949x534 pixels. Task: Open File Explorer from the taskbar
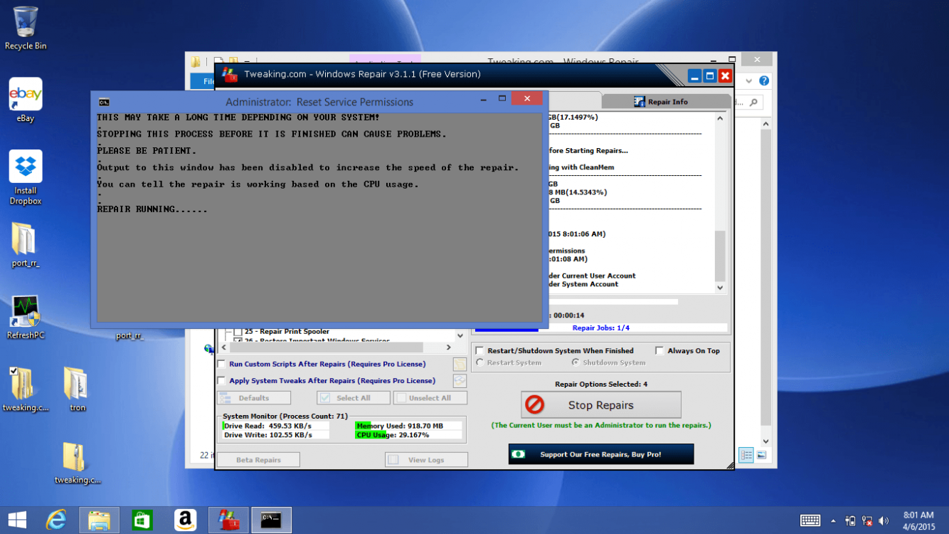[99, 520]
